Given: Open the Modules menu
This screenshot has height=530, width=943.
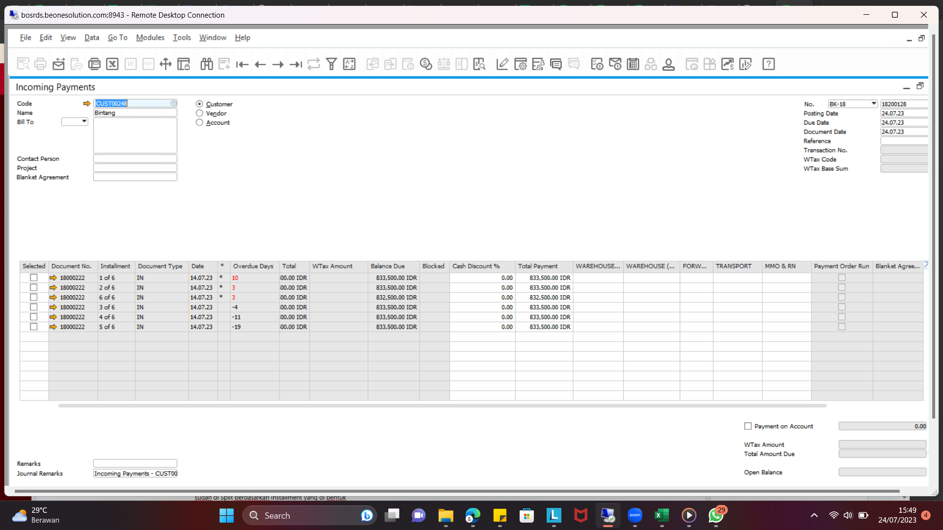Looking at the screenshot, I should (x=150, y=37).
